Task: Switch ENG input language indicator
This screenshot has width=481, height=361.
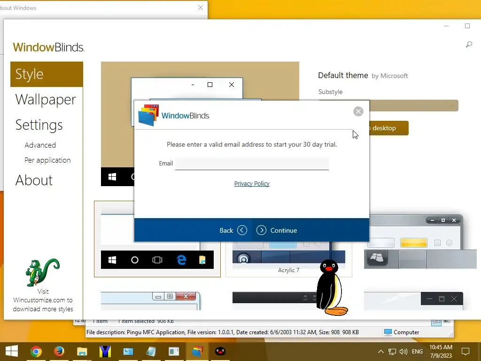Action: (417, 352)
